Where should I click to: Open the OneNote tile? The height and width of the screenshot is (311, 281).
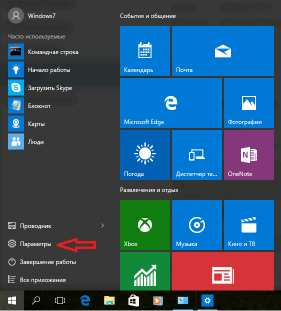(249, 155)
